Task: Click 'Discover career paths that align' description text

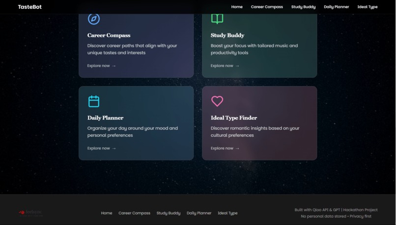Action: tap(132, 49)
